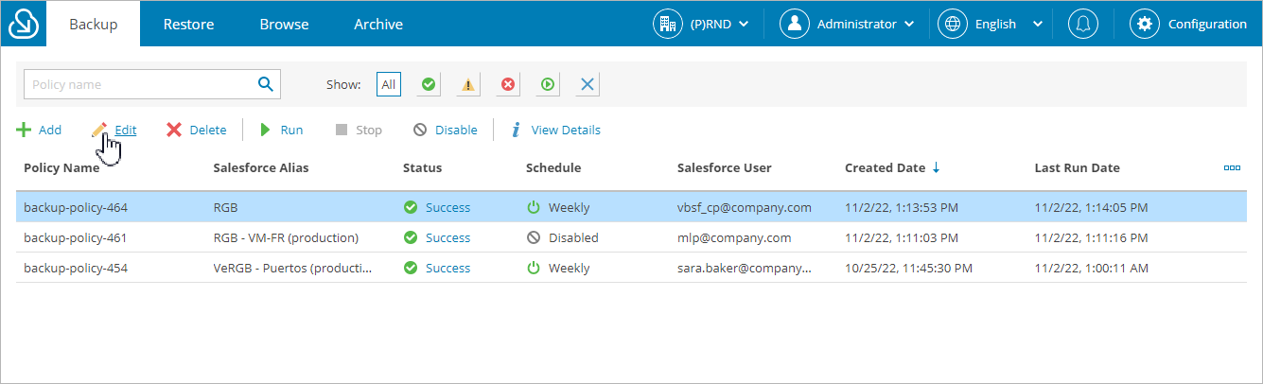Image resolution: width=1263 pixels, height=384 pixels.
Task: Switch to the Restore tab
Action: 188,24
